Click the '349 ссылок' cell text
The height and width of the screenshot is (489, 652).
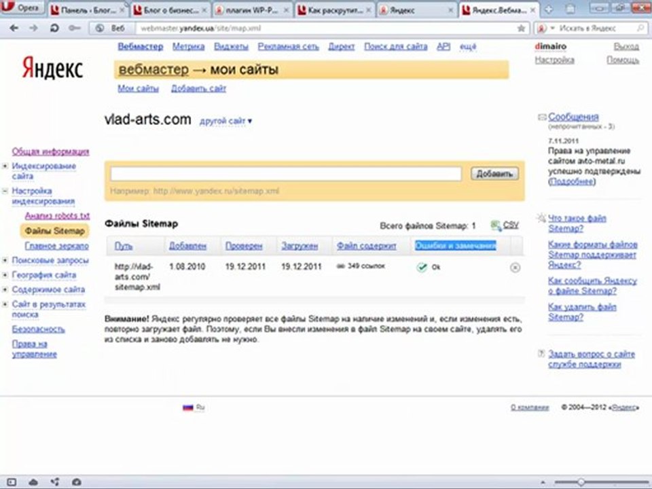[366, 266]
